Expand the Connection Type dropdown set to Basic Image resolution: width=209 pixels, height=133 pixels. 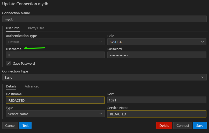coord(104,77)
